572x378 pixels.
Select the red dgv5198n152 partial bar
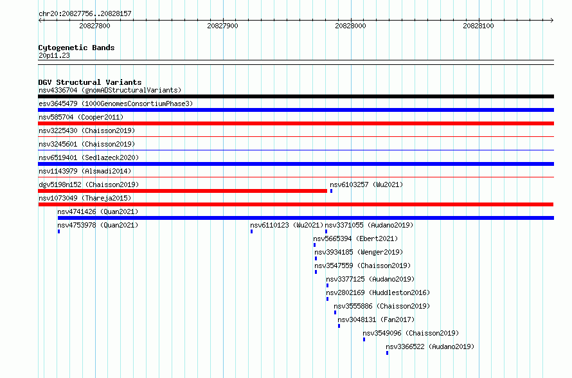[183, 191]
